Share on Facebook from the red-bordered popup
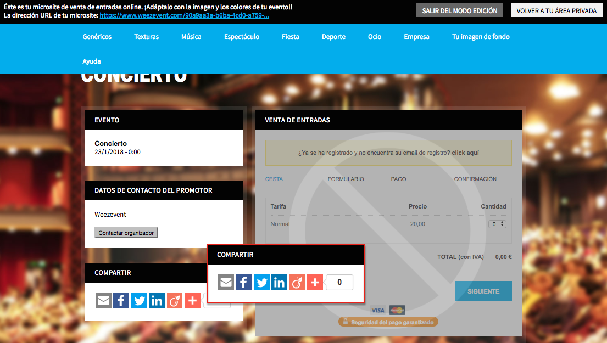The height and width of the screenshot is (343, 607). (243, 283)
